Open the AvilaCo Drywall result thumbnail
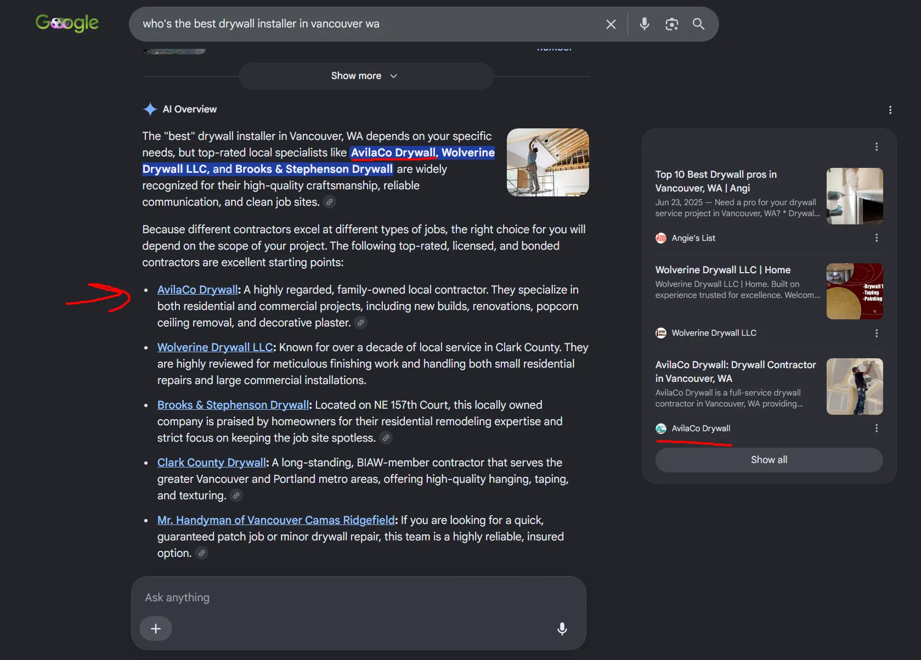 click(854, 386)
